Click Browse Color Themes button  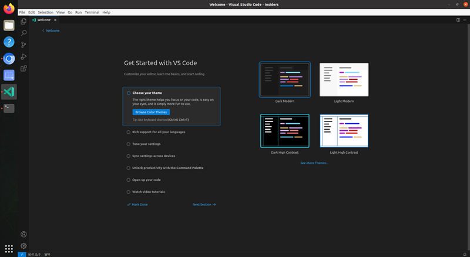(x=151, y=112)
